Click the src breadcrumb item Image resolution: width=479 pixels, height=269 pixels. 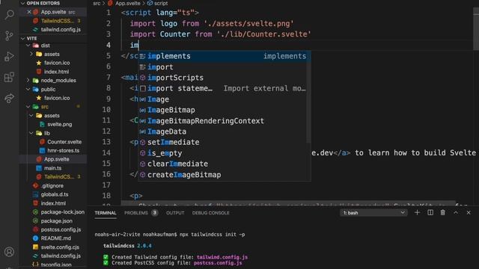point(97,3)
